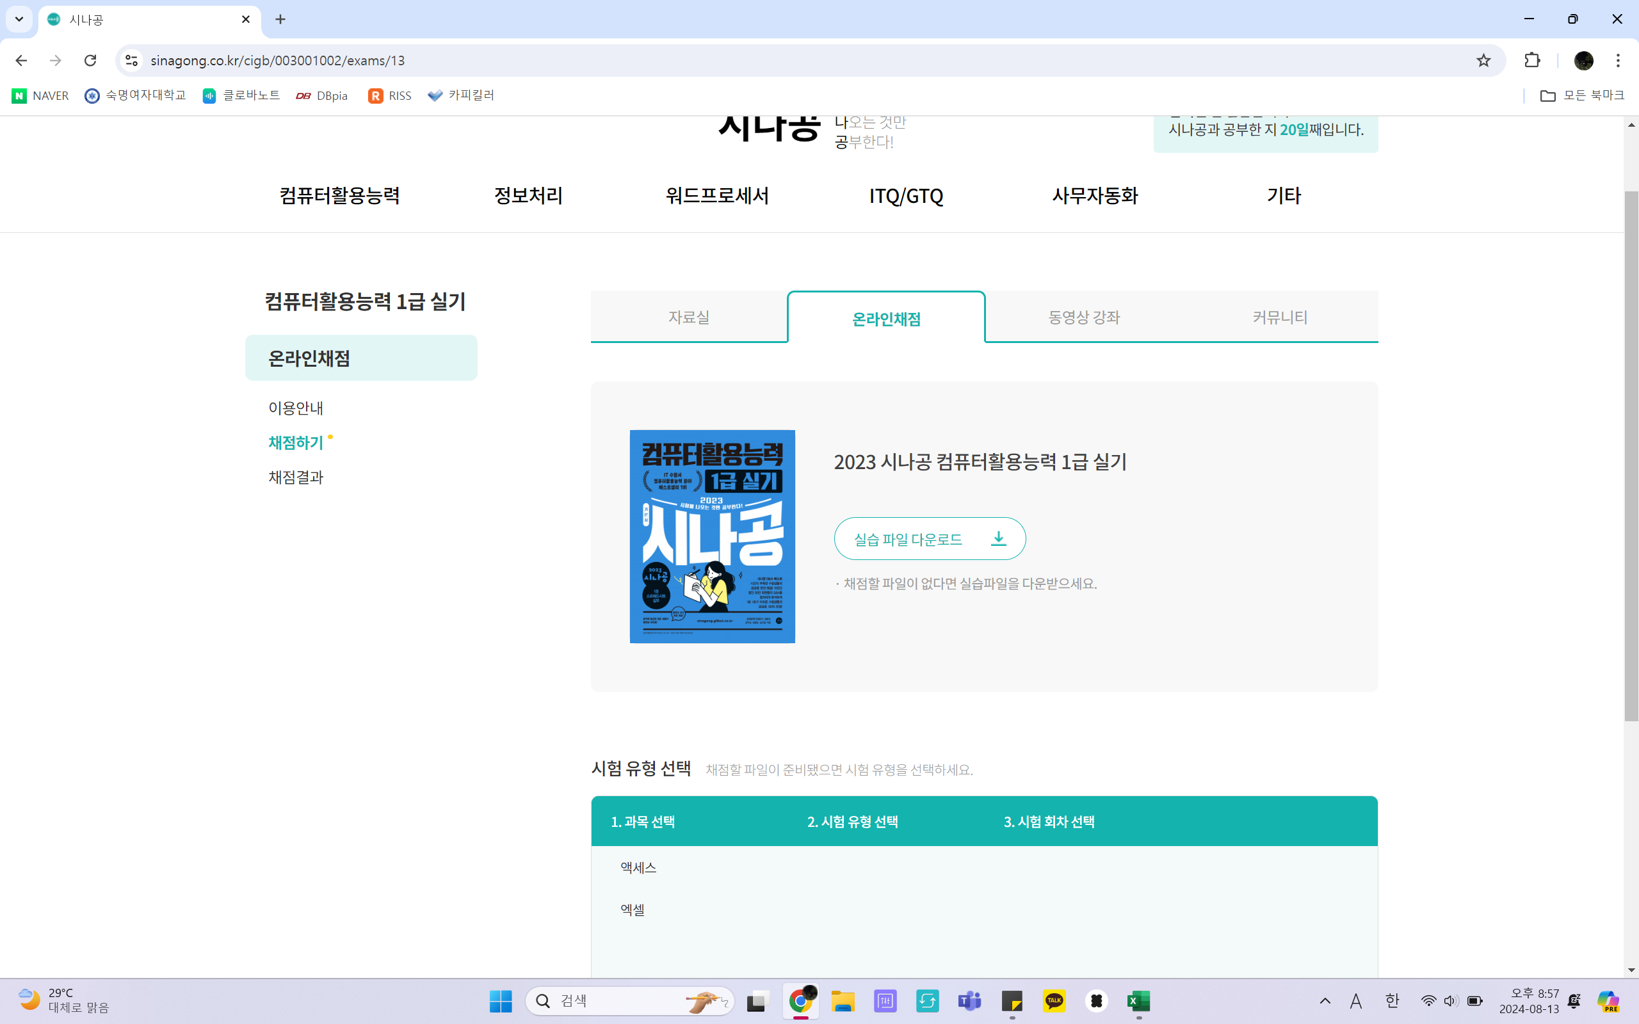Click the 시나공 book cover thumbnail
1639x1024 pixels.
(x=712, y=536)
